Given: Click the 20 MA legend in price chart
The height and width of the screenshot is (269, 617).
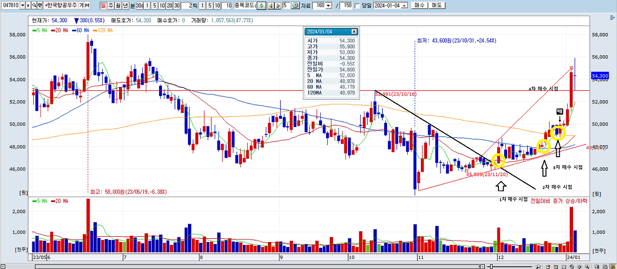Looking at the screenshot, I should pos(59,30).
